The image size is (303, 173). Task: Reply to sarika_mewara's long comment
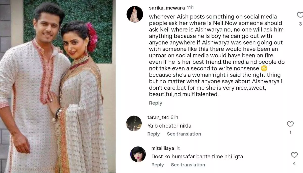coord(156,103)
